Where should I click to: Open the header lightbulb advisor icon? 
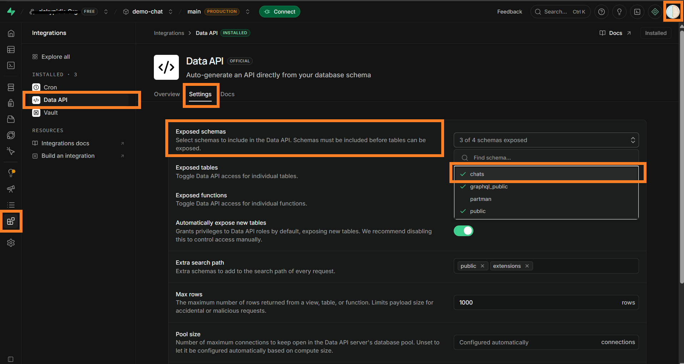click(619, 12)
